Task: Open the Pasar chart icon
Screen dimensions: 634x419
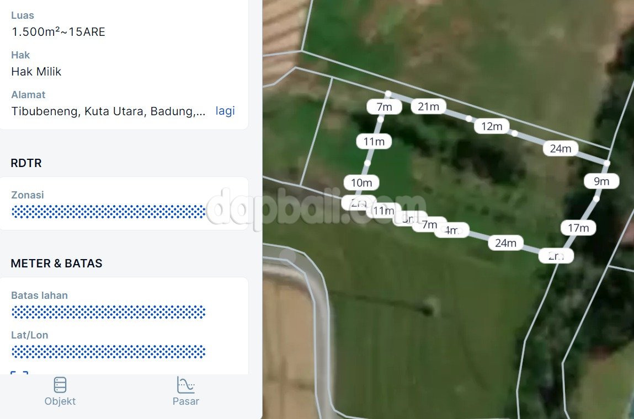Action: click(185, 385)
